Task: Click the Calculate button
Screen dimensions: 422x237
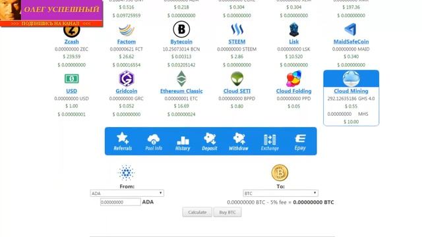Action: [197, 212]
